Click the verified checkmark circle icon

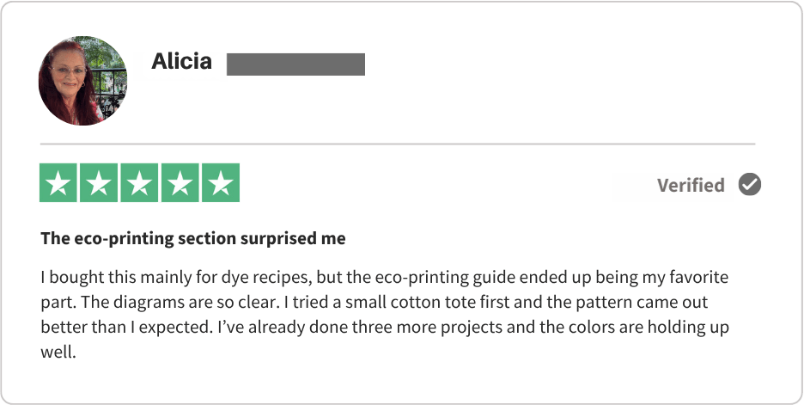[750, 185]
